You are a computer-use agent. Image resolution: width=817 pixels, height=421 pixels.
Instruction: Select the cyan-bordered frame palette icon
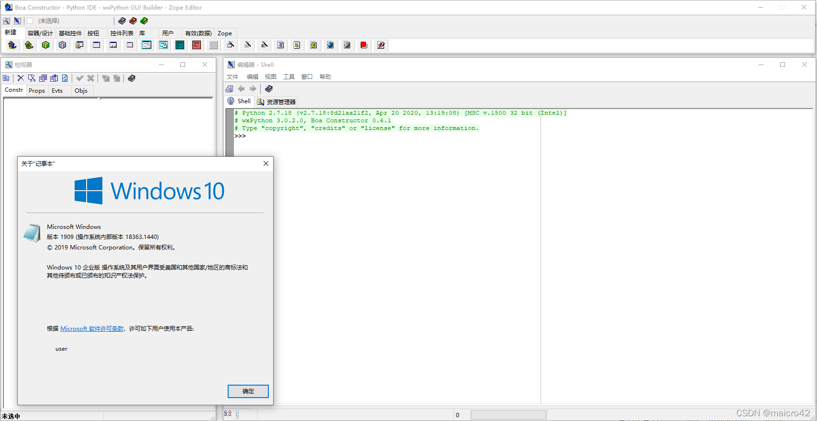click(146, 45)
